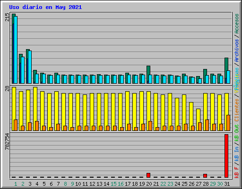This screenshot has width=242, height=189.
Task: Click the y-axis value 28
Action: [x=7, y=89]
